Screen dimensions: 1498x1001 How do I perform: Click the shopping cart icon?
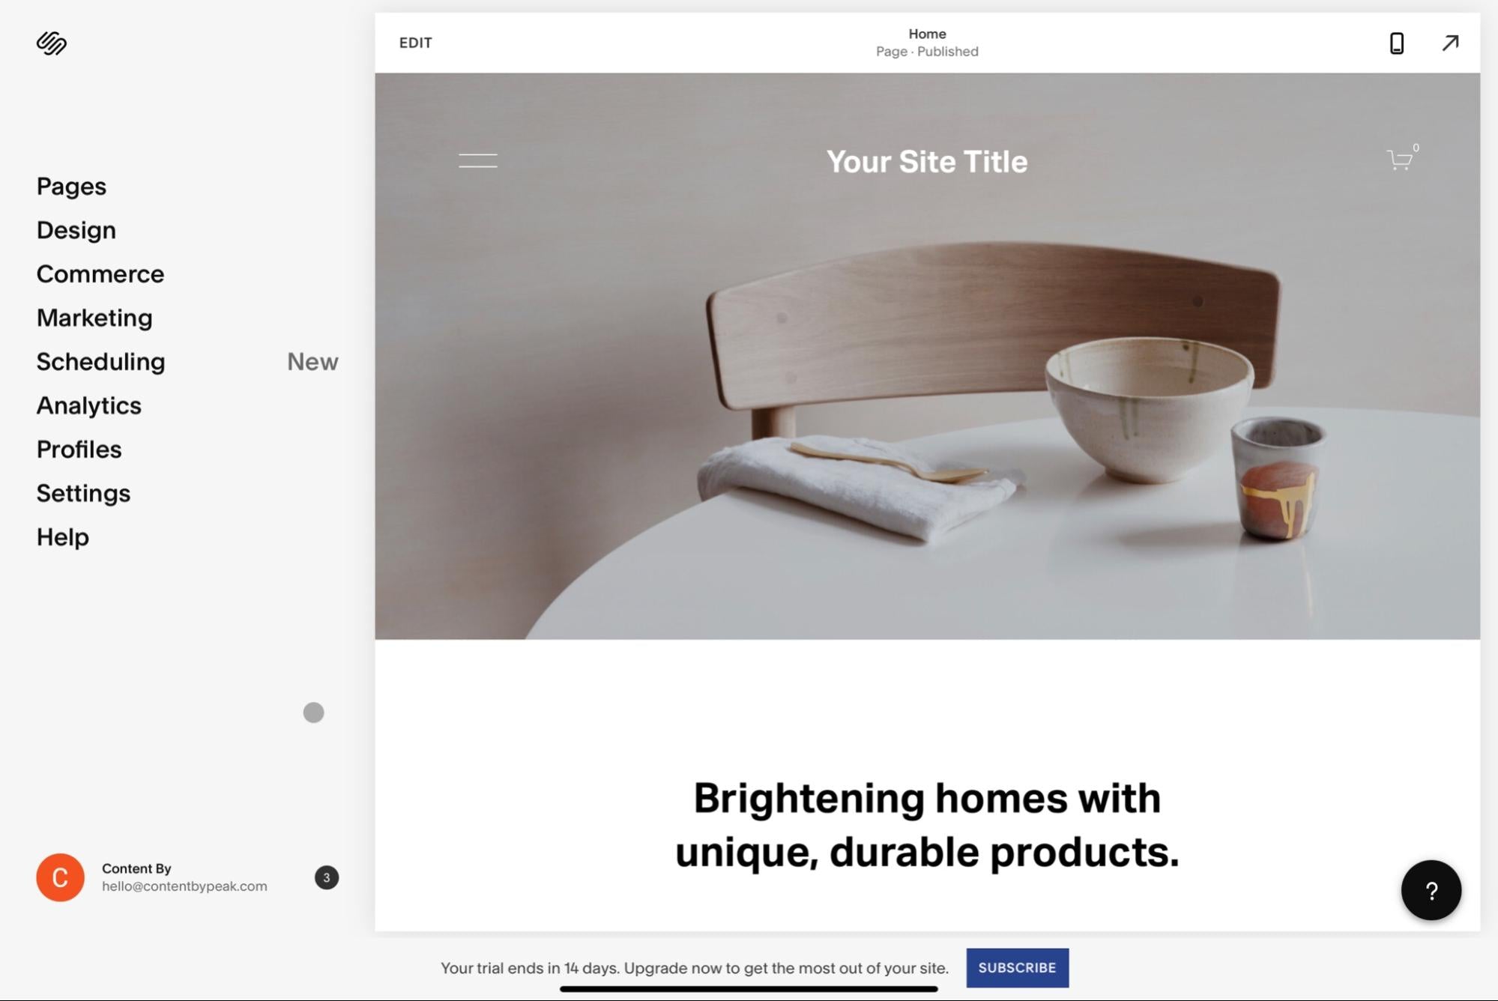click(x=1398, y=160)
